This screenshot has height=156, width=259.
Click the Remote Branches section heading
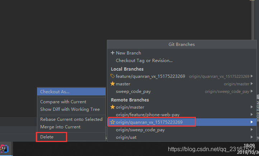(130, 100)
